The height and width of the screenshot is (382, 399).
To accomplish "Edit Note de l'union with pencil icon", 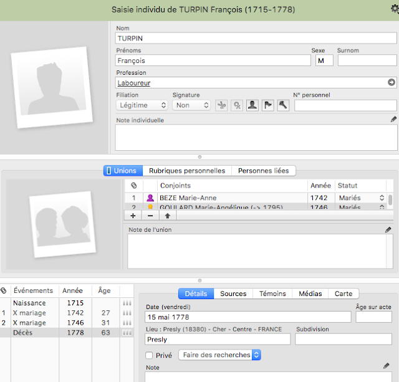I will click(x=388, y=230).
